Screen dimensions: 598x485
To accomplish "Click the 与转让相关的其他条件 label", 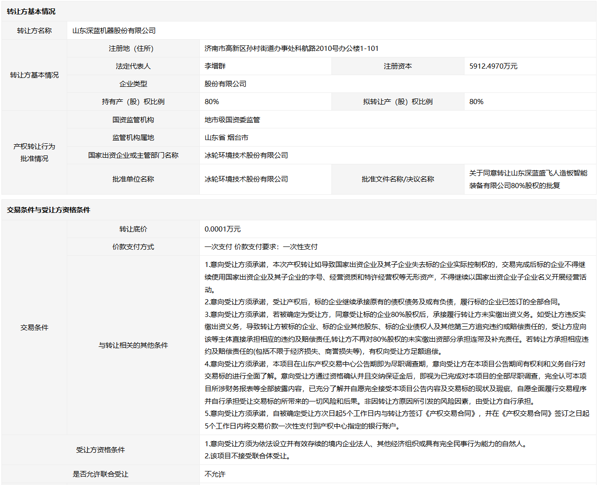I will tap(133, 345).
